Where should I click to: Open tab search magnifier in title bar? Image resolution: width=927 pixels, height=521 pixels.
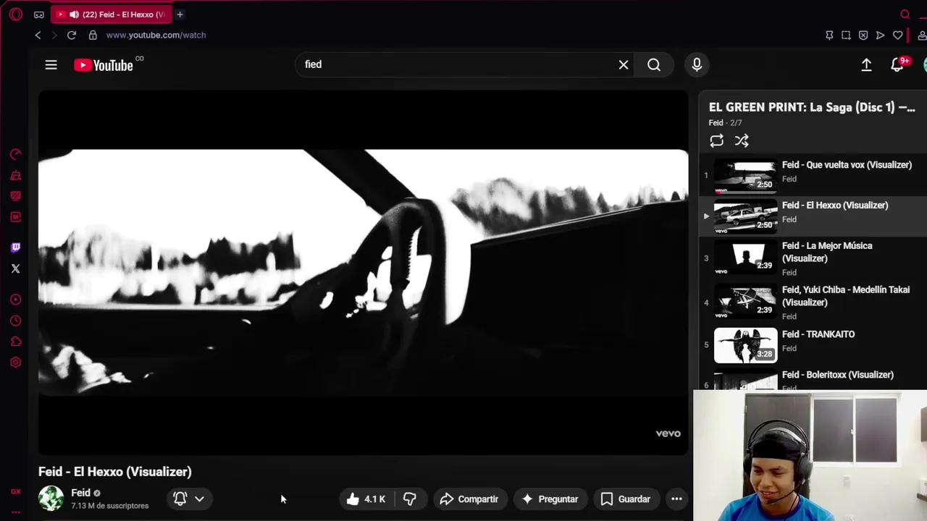(x=905, y=14)
